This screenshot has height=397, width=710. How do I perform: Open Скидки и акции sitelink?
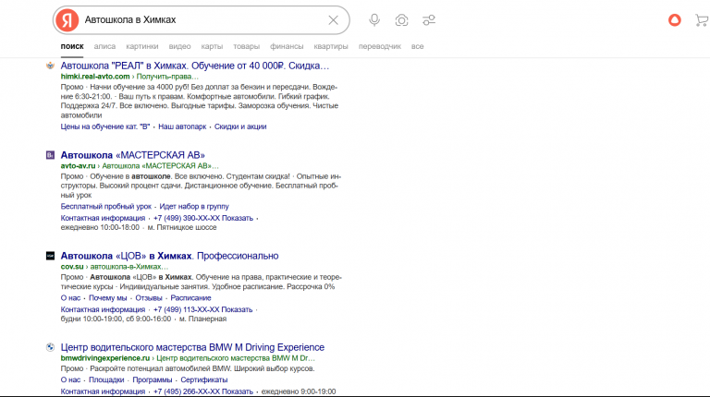pyautogui.click(x=240, y=126)
